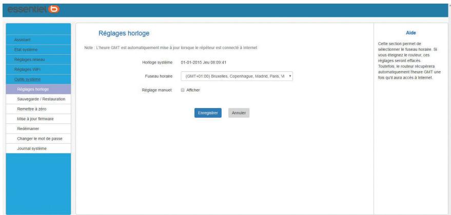Click the Enregistrer button
451x215 pixels.
coord(208,113)
